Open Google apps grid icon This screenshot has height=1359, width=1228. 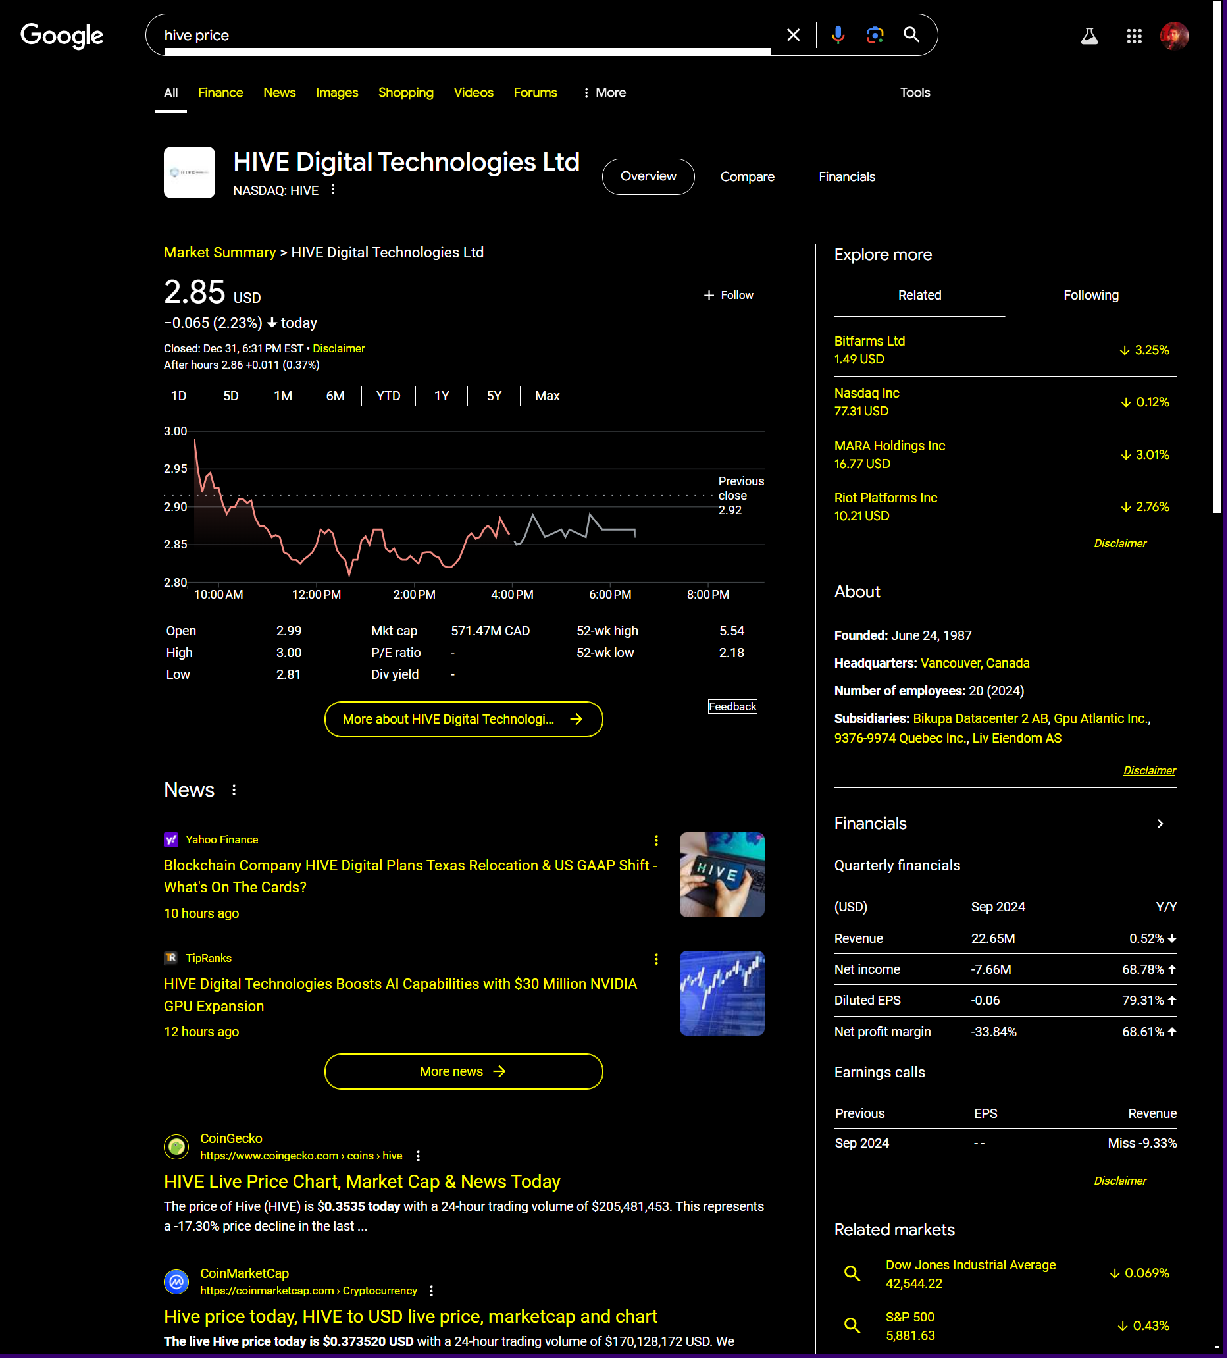pyautogui.click(x=1135, y=36)
